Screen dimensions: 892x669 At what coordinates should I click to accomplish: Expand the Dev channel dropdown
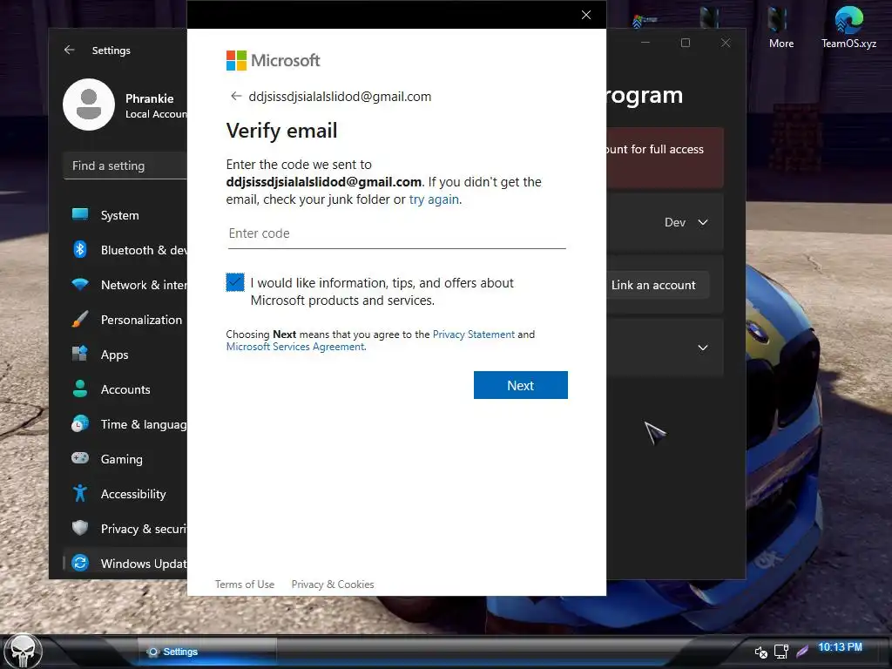(x=686, y=222)
